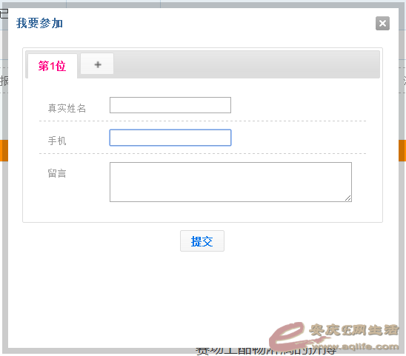Close the 我要参加 dialog with the X icon
406x356 pixels.
click(382, 24)
